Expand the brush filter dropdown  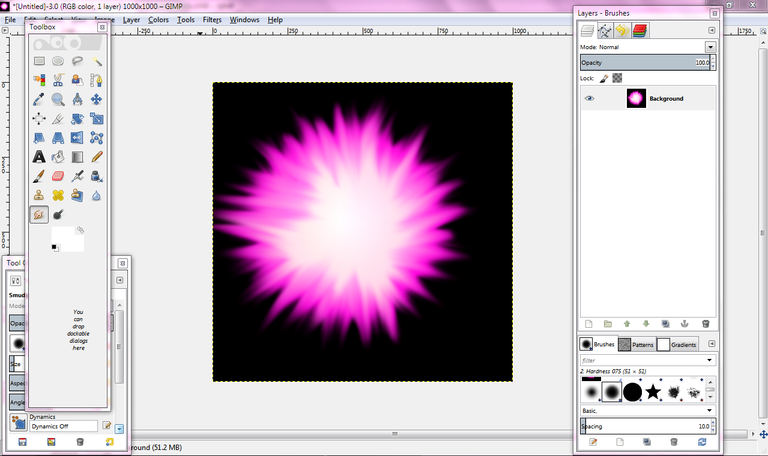click(648, 360)
